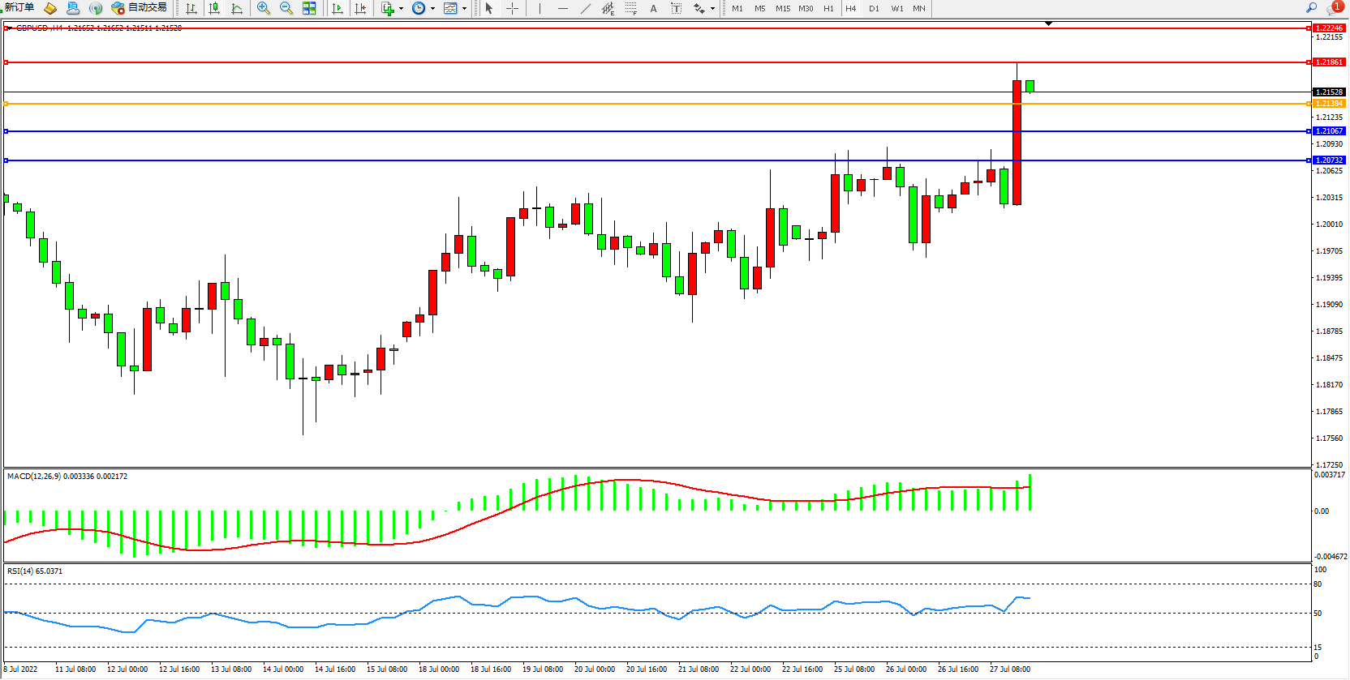Click the tile windows icon
This screenshot has height=680, width=1350.
309,8
